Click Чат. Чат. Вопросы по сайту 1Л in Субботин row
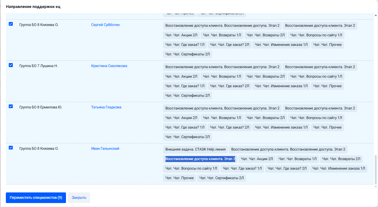The width and height of the screenshot is (378, 207). [316, 35]
